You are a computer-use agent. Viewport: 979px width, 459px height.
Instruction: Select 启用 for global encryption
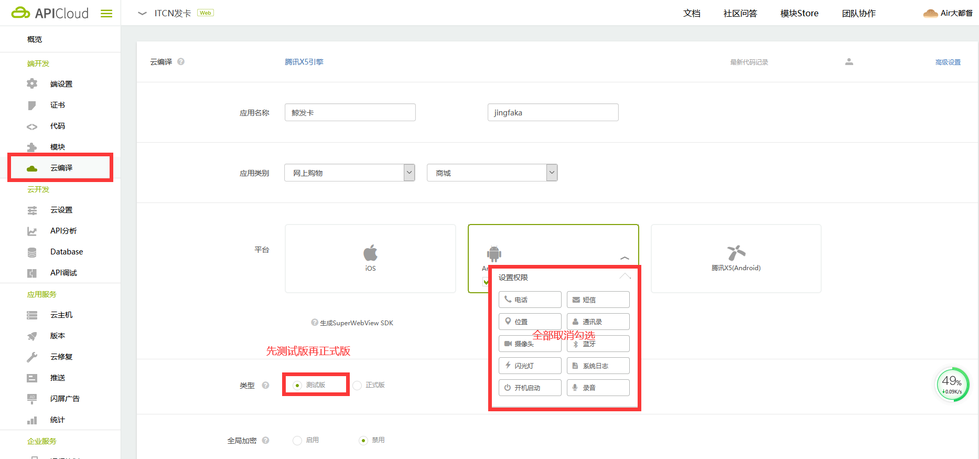pos(297,440)
